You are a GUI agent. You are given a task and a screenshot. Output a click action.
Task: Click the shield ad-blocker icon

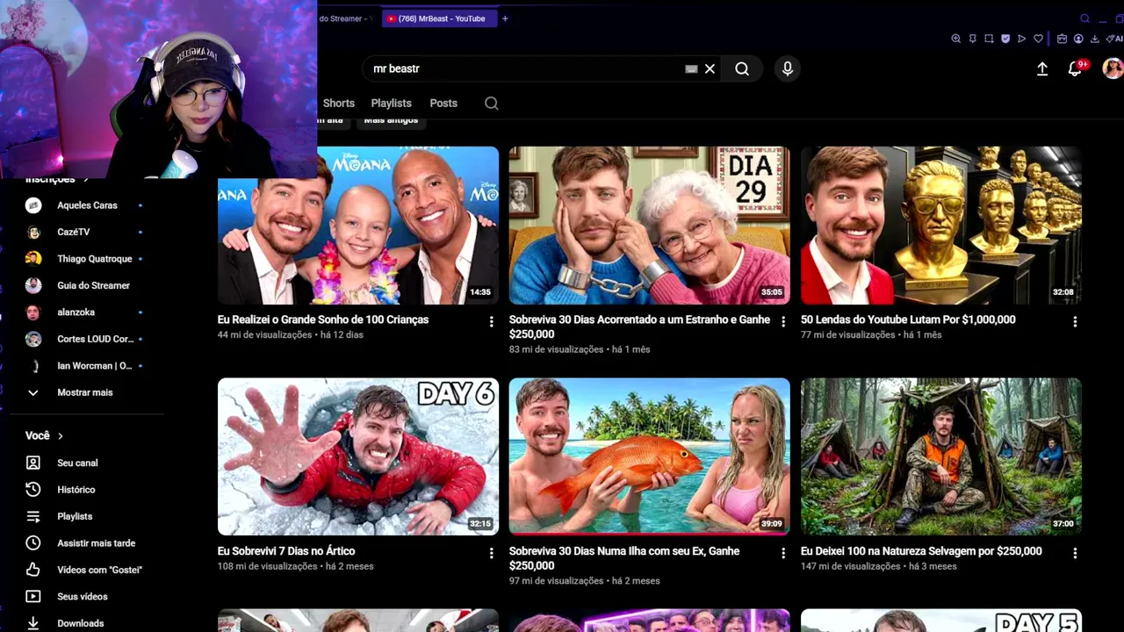1005,39
